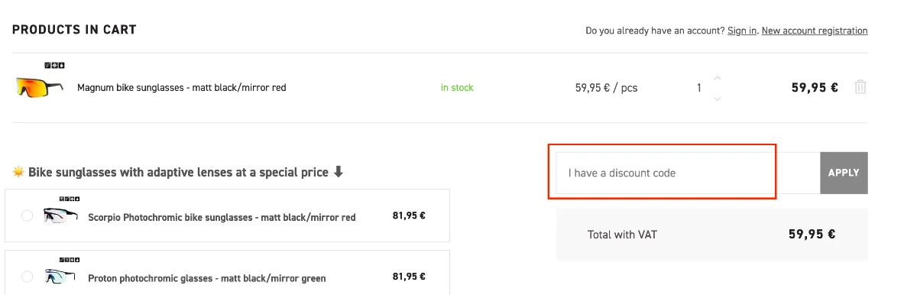Apply the discount code with APPLY button
Viewport: 917px width, 295px height.
844,173
